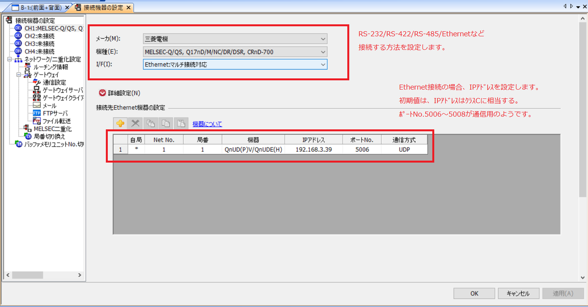Select 通信設定 in the tree

[x=54, y=82]
